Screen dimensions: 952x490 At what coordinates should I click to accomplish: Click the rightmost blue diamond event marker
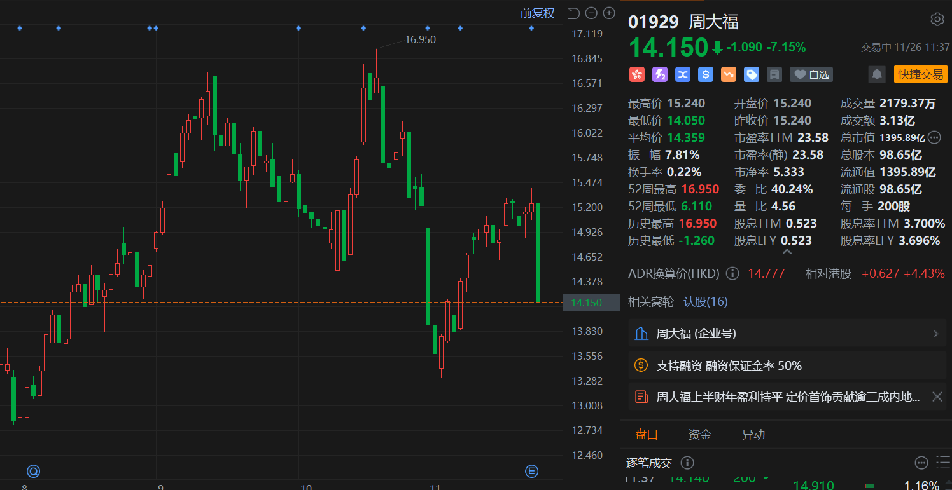click(531, 28)
